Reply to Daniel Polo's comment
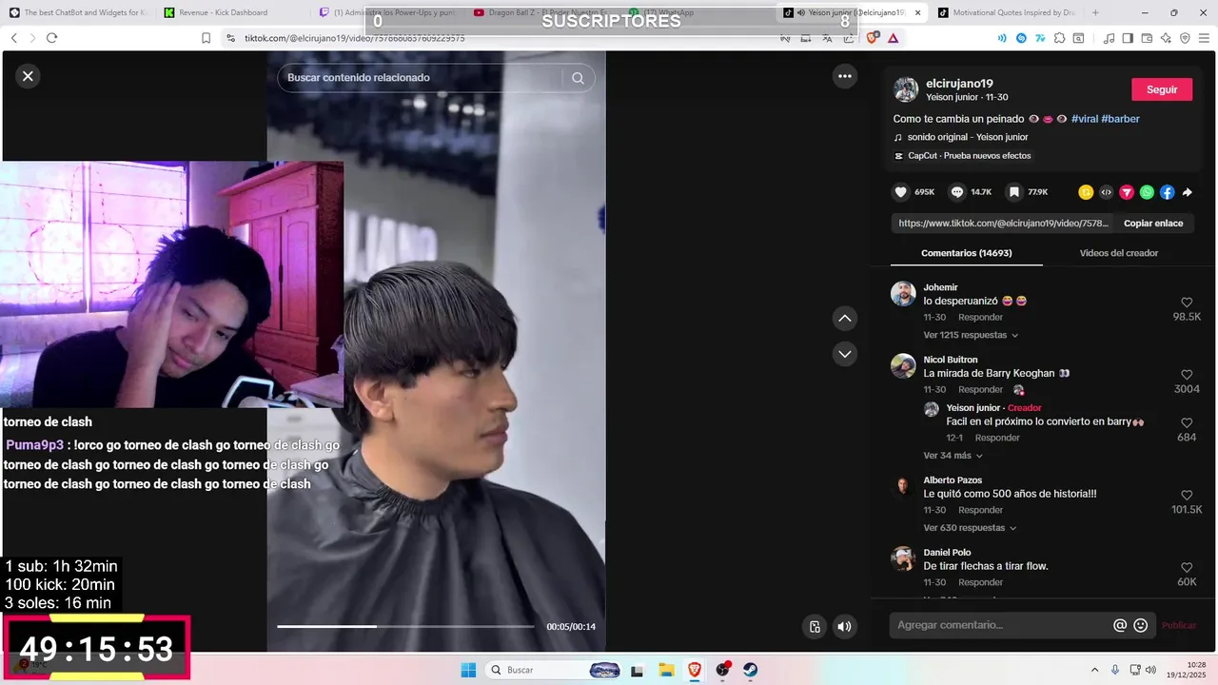Viewport: 1218px width, 685px height. tap(980, 582)
